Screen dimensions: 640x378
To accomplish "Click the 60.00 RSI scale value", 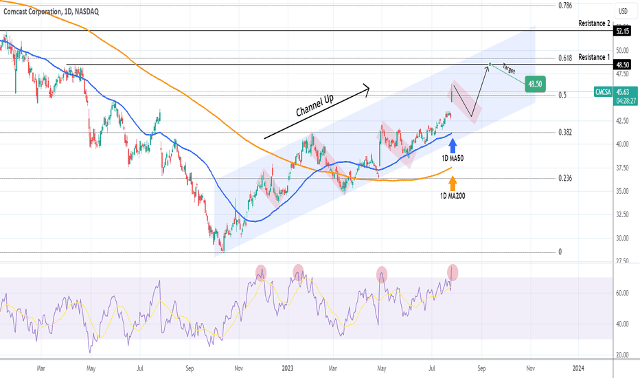I will [x=622, y=293].
